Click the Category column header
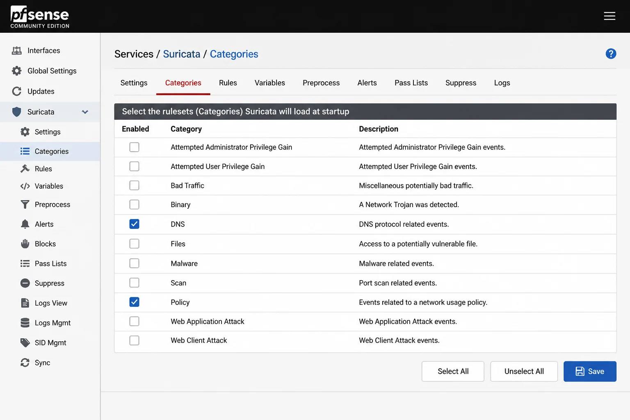The width and height of the screenshot is (630, 420). click(x=186, y=129)
